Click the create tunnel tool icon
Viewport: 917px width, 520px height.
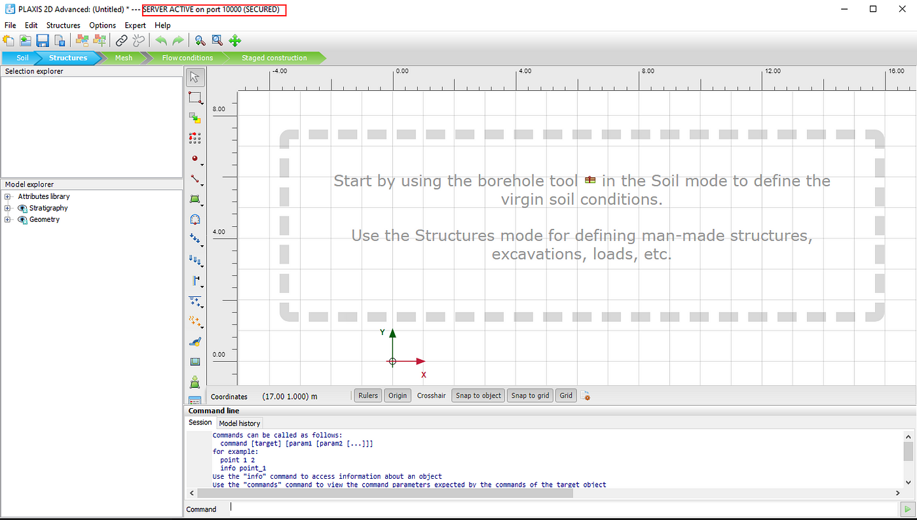(x=195, y=219)
